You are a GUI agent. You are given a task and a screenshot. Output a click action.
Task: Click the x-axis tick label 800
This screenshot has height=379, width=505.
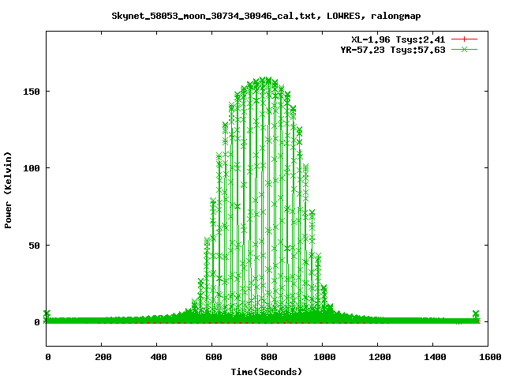[x=269, y=357]
